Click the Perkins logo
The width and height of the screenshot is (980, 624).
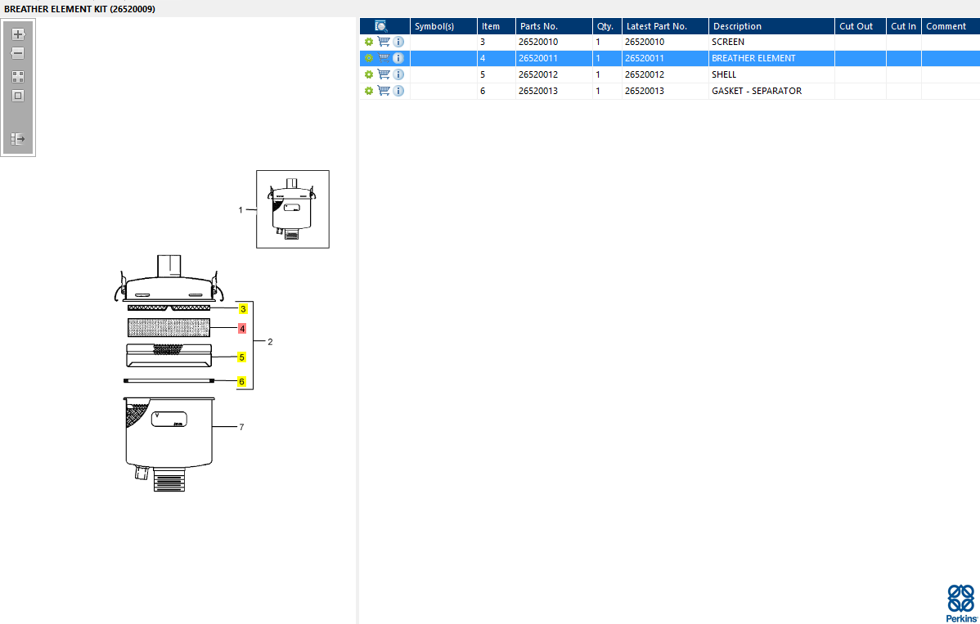[961, 604]
